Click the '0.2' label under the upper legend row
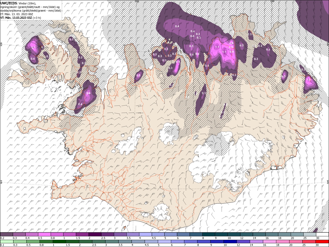The image size is (329, 247). (x=2, y=238)
